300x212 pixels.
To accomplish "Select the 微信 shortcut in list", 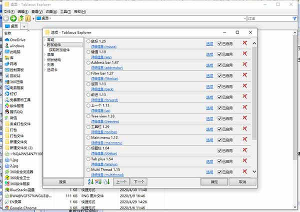I will pyautogui.click(x=11, y=118).
